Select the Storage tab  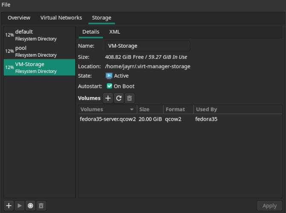pos(102,18)
